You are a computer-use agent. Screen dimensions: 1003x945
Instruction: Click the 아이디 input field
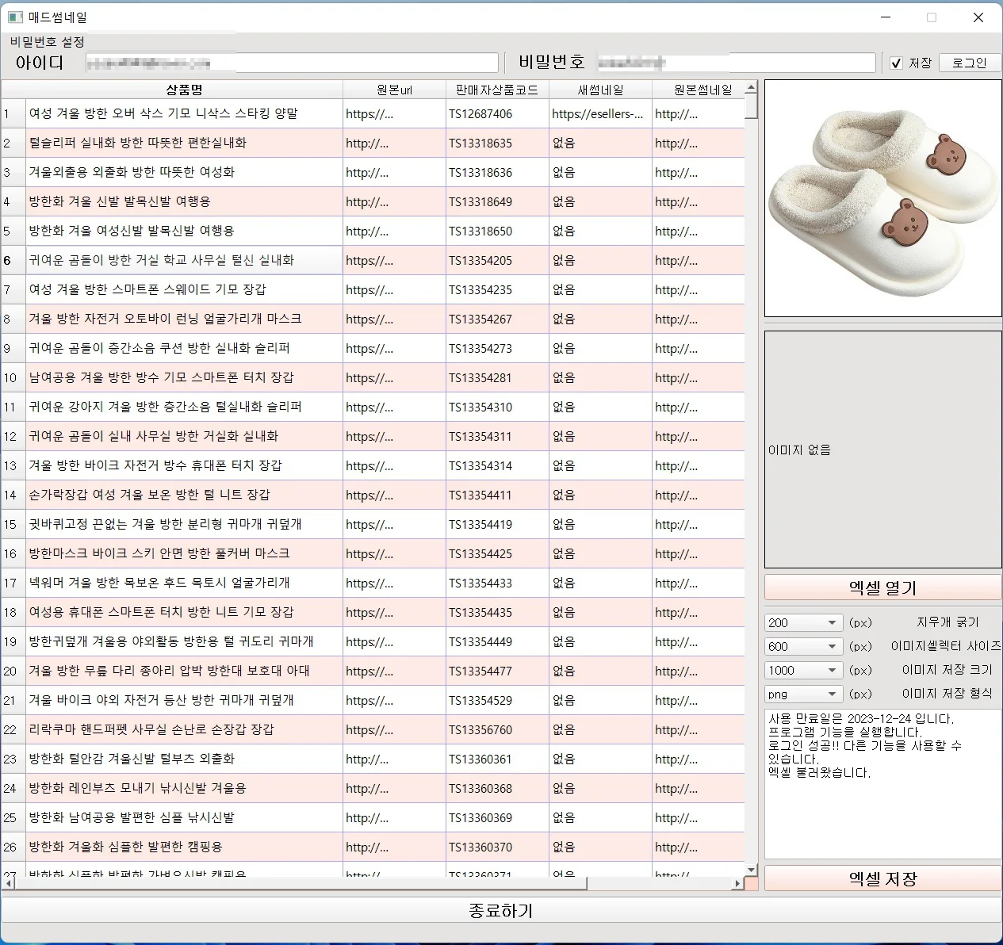click(291, 63)
